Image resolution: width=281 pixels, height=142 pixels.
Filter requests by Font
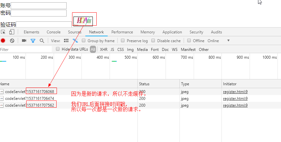click(x=155, y=49)
